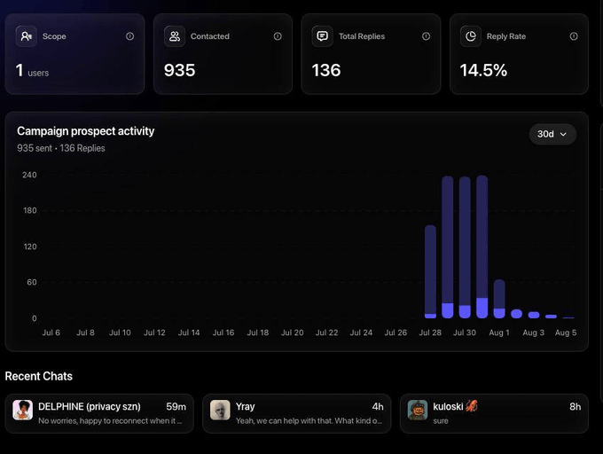Click the 'Jul 6' axis label

pos(51,333)
